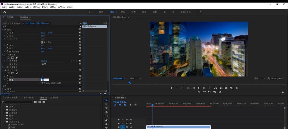288x129 pixels.
Task: Switch to the 颜色 workspace tab
Action: (x=123, y=12)
